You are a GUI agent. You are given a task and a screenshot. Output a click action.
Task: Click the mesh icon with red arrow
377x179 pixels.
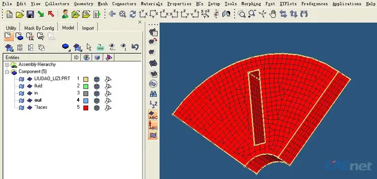pyautogui.click(x=153, y=42)
